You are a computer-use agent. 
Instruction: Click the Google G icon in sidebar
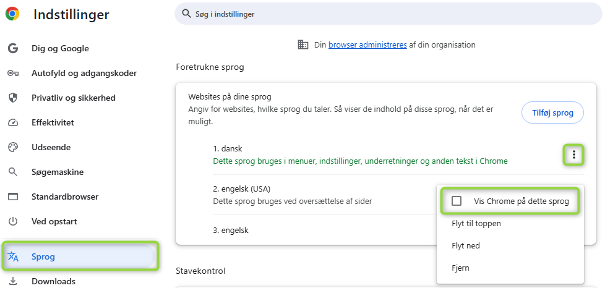[13, 49]
